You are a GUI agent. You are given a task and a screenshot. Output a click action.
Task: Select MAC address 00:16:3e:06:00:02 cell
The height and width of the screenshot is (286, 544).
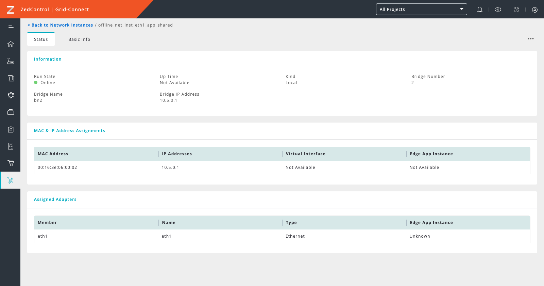(x=57, y=168)
